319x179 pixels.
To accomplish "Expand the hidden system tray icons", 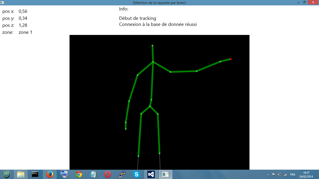I will (268, 174).
